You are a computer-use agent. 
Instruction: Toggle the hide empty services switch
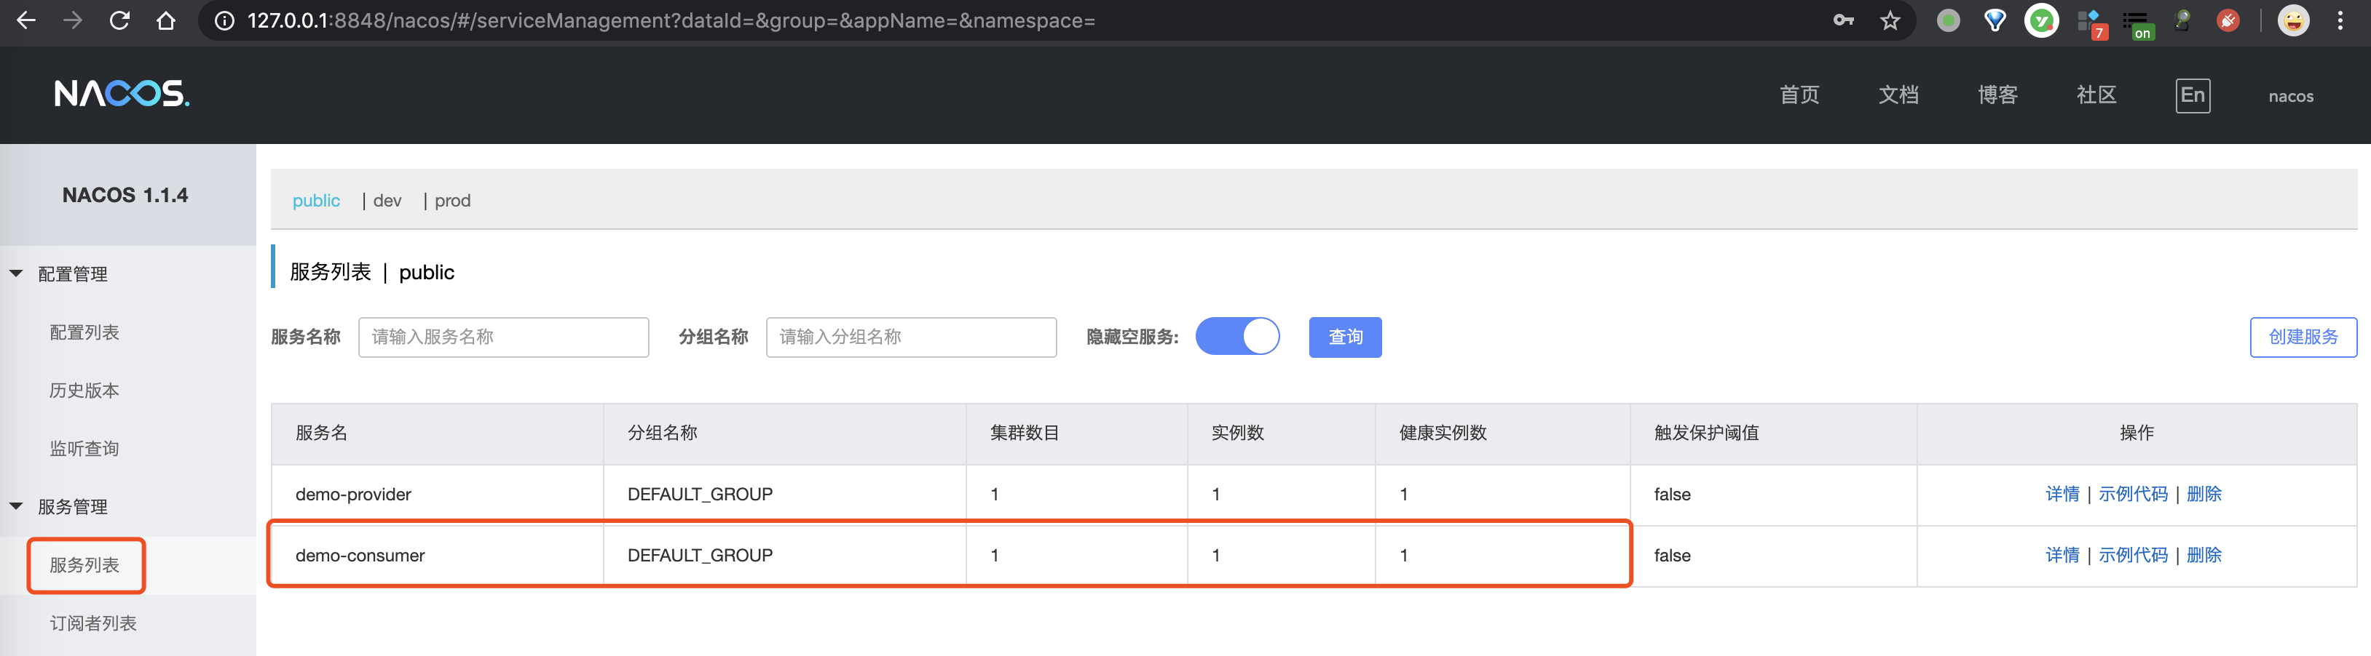point(1237,336)
